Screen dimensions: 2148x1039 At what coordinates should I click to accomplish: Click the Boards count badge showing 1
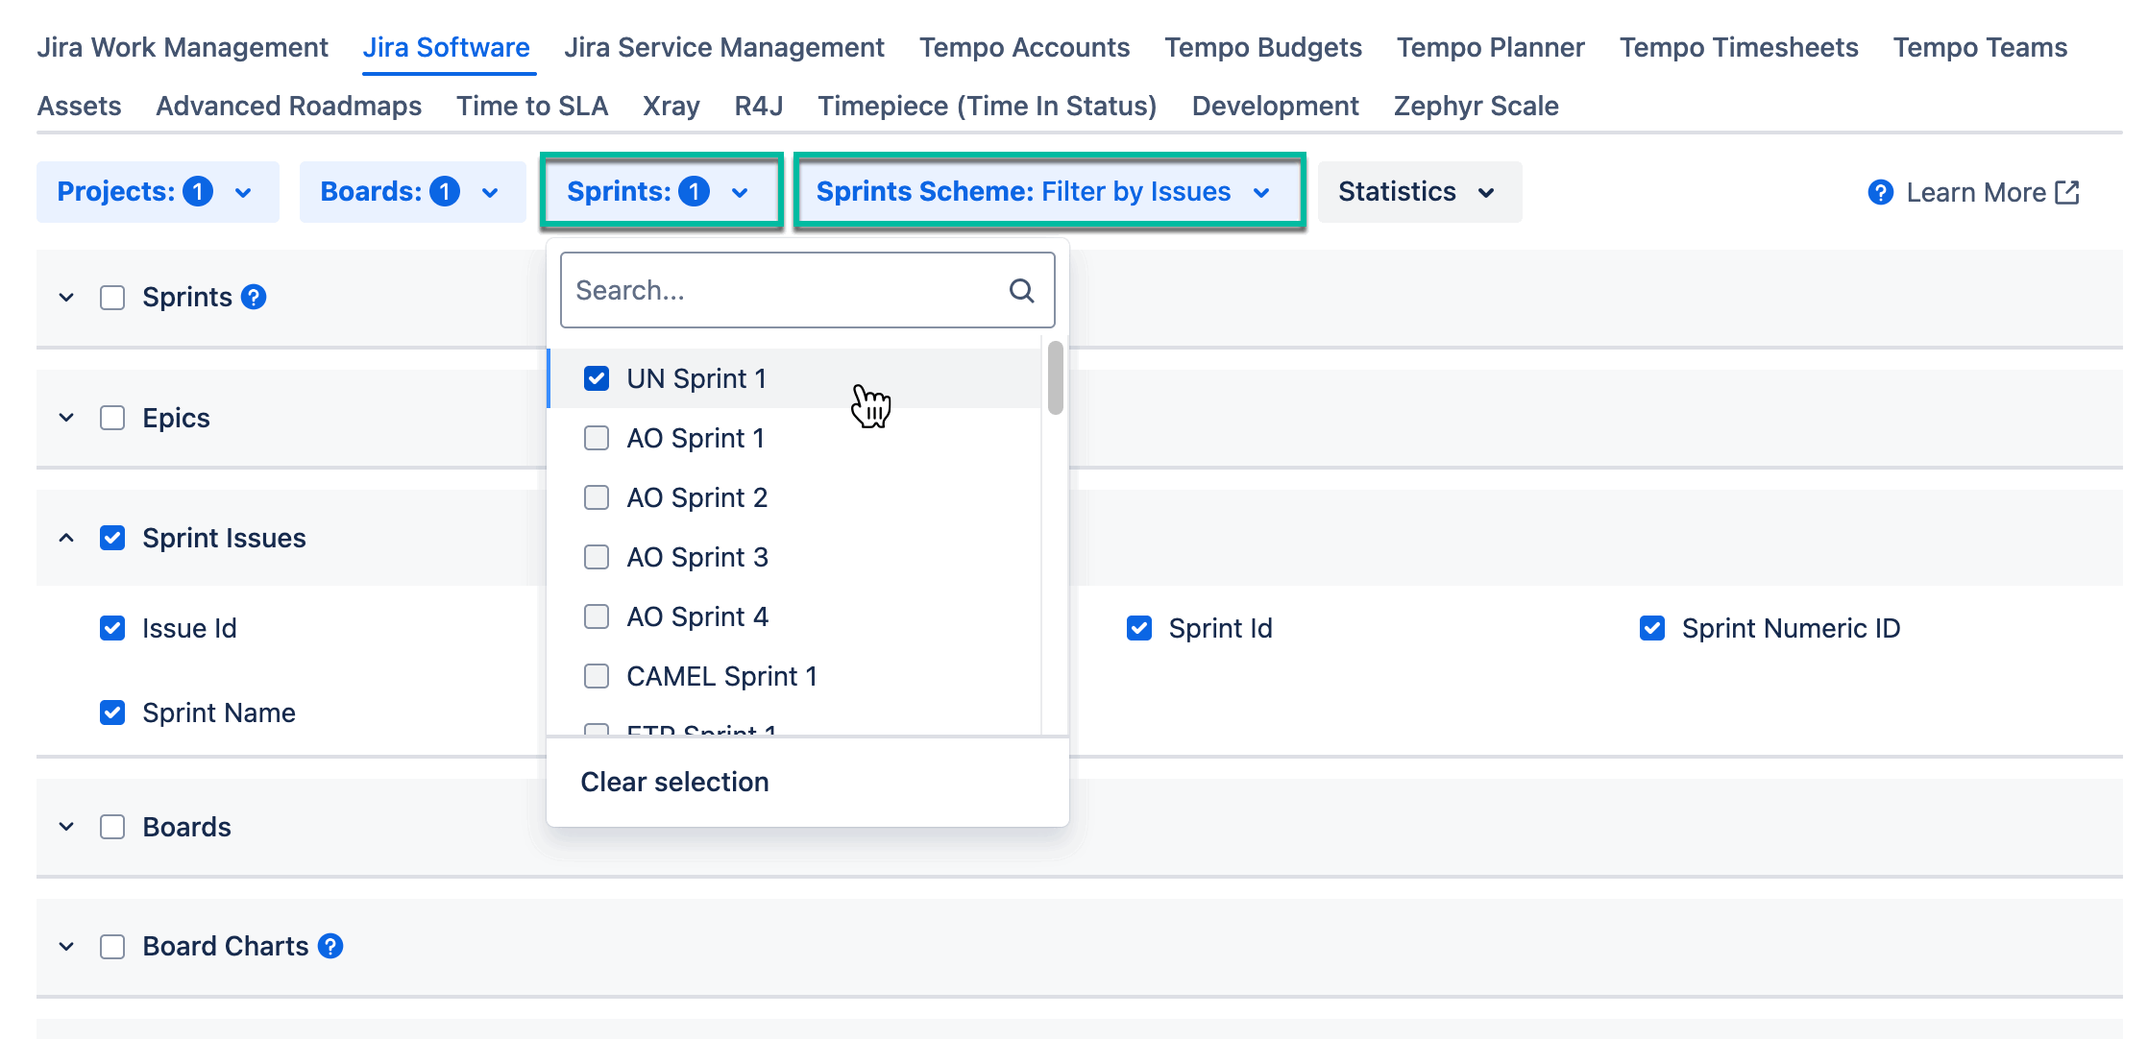(445, 191)
